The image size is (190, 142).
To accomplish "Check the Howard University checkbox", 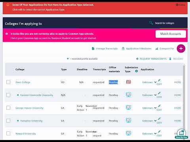I will click(x=8, y=133).
